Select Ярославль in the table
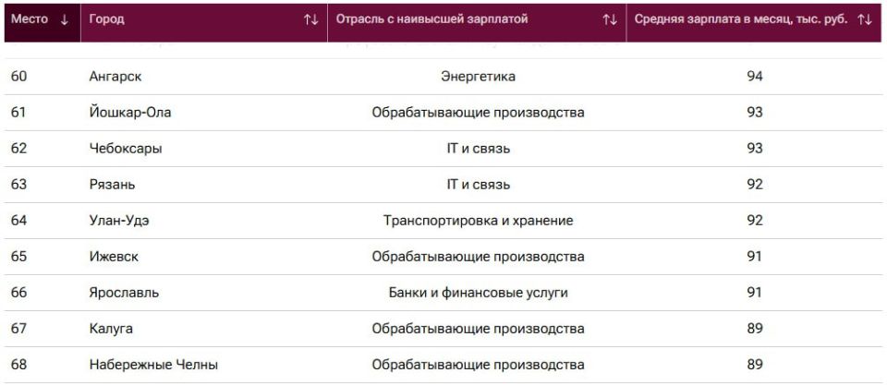The image size is (887, 385). point(124,293)
